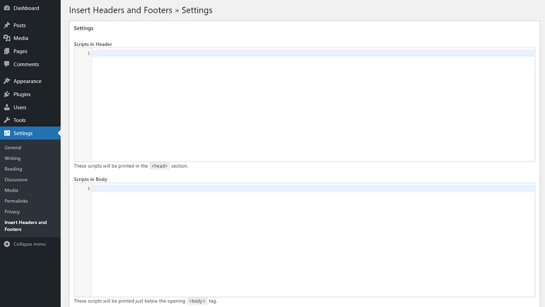The width and height of the screenshot is (545, 307).
Task: Open Tools using the wrench icon
Action: 7,120
